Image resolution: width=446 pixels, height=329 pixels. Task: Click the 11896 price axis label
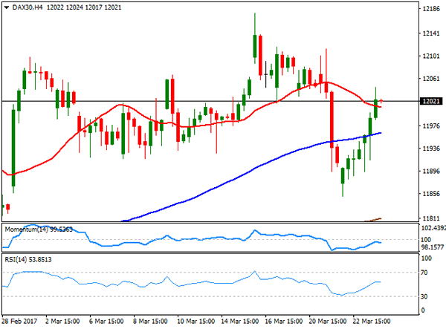431,172
